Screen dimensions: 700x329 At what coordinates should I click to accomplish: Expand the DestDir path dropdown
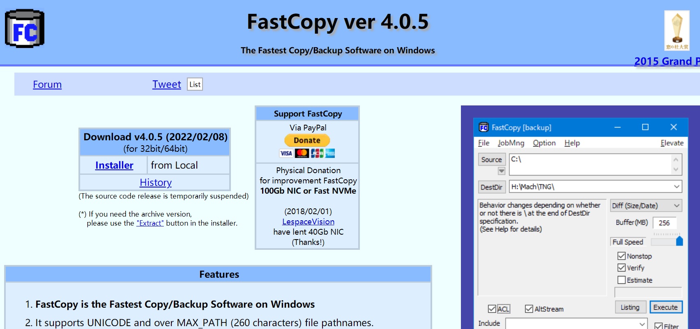tap(676, 187)
